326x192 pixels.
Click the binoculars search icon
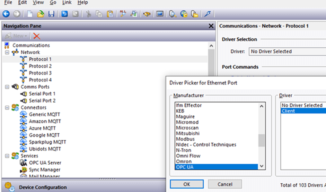coord(147,14)
